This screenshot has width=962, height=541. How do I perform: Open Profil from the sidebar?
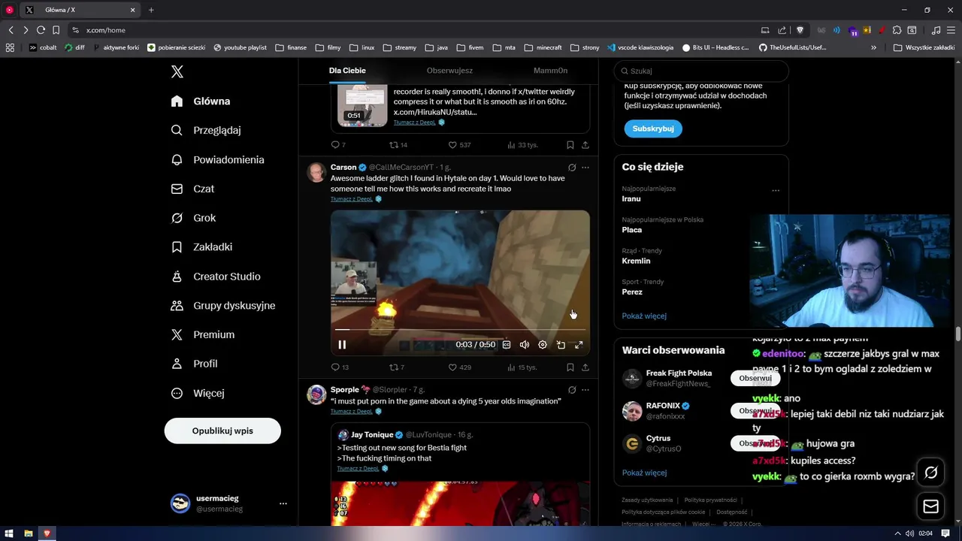[194, 364]
